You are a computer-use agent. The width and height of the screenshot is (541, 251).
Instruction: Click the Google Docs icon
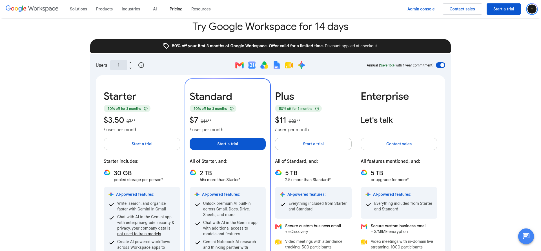[277, 65]
